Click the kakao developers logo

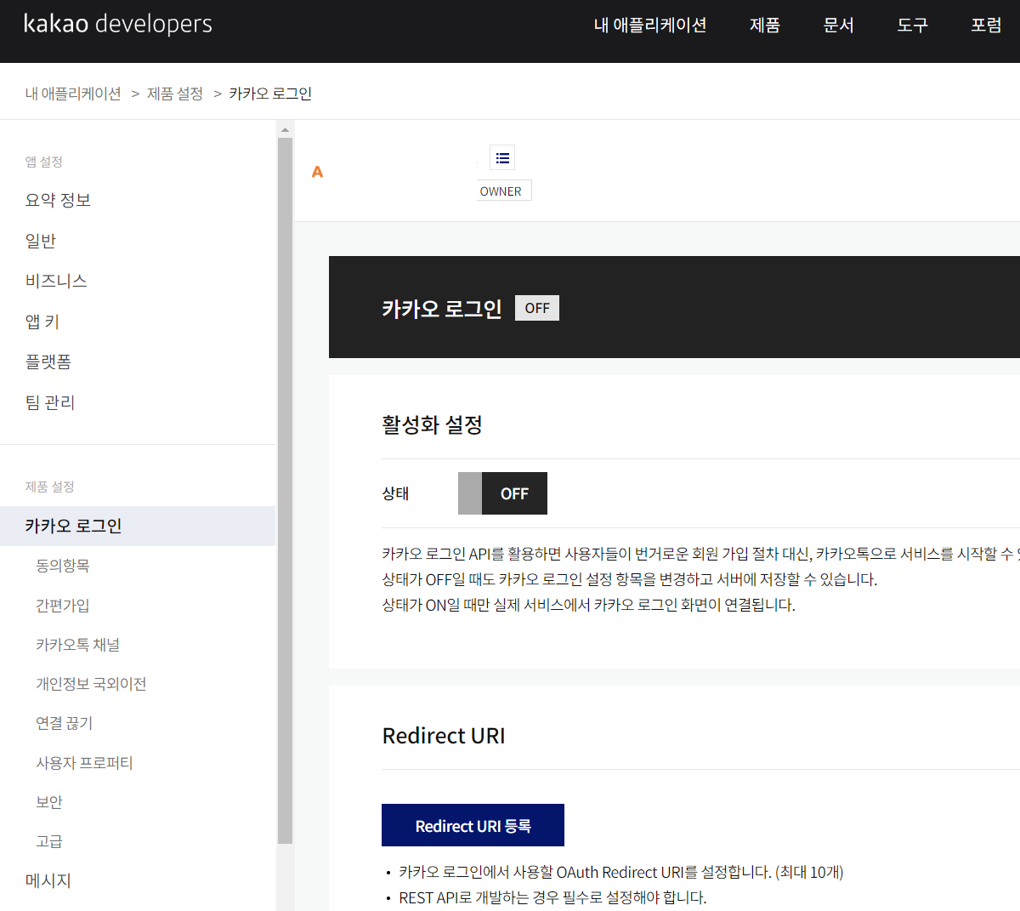[x=118, y=24]
